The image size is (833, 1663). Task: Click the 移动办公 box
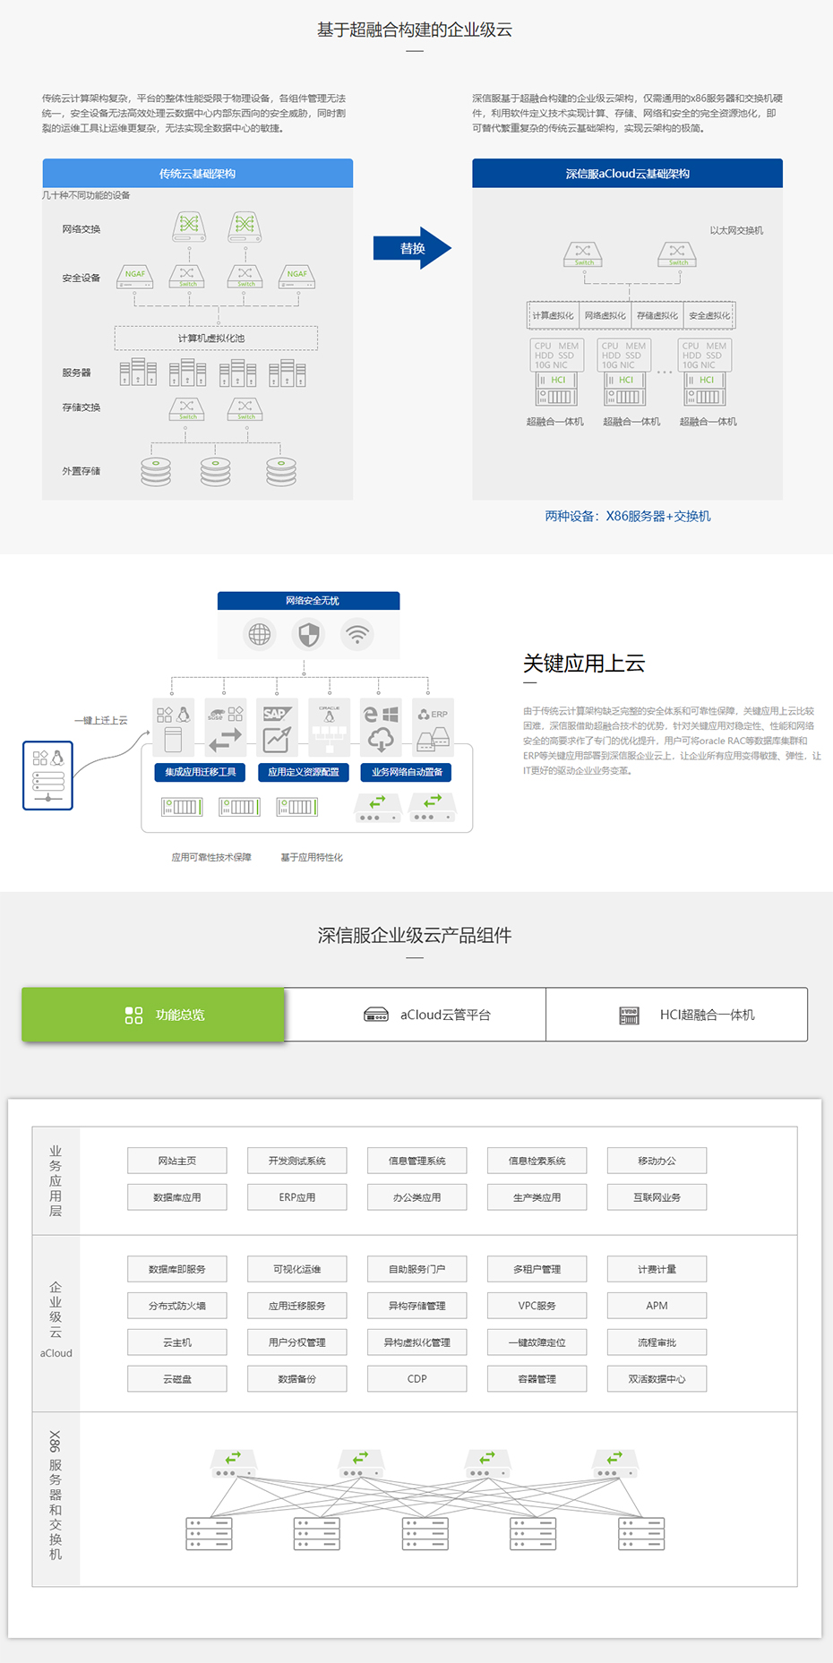657,1161
